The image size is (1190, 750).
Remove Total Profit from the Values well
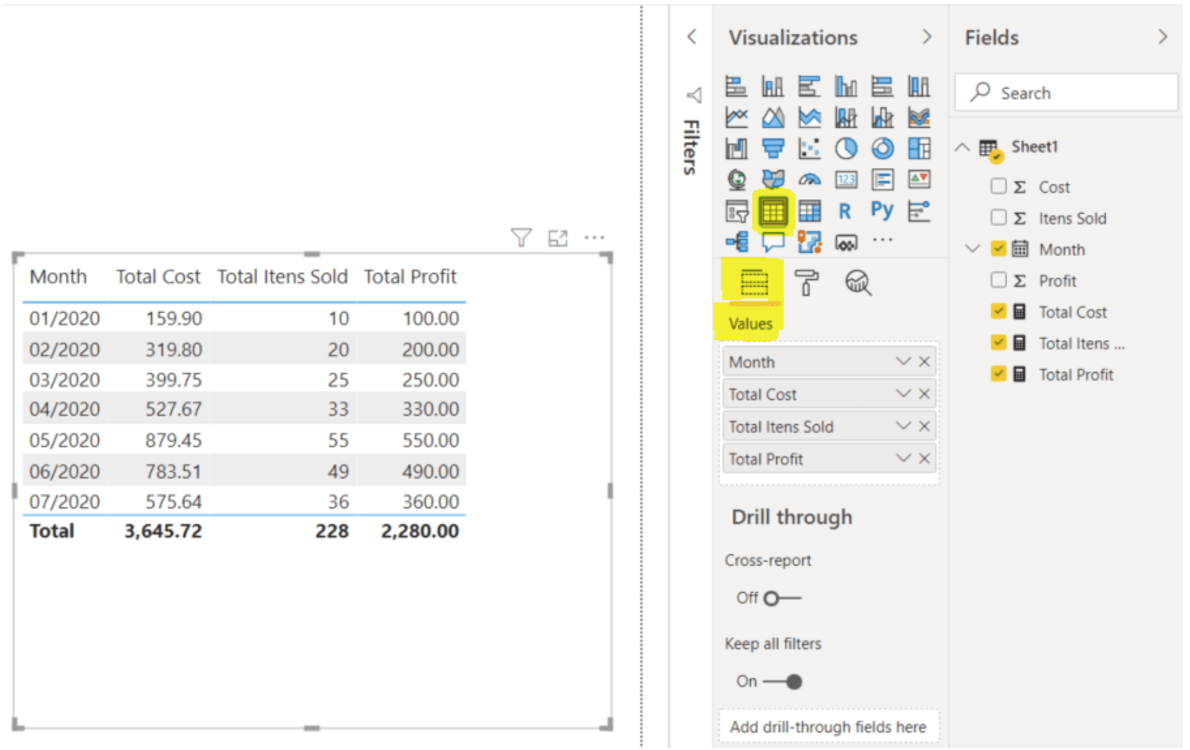click(x=924, y=458)
